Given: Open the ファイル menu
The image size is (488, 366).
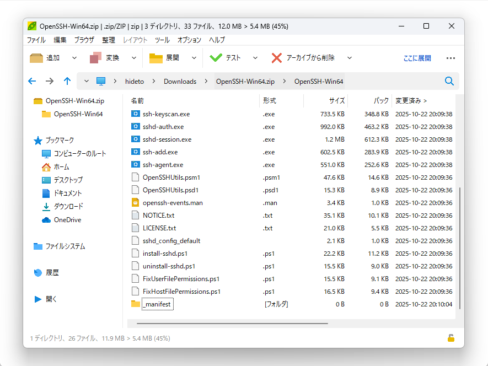Looking at the screenshot, I should coord(36,40).
